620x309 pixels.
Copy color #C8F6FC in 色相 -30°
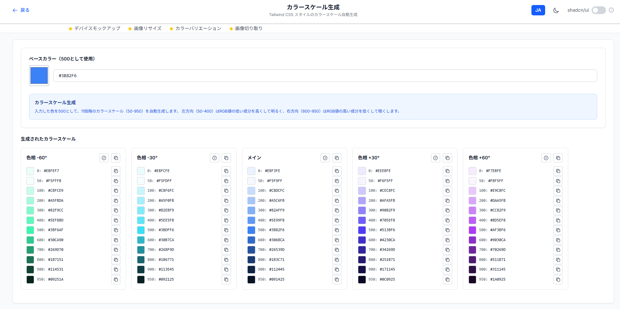pyautogui.click(x=226, y=191)
